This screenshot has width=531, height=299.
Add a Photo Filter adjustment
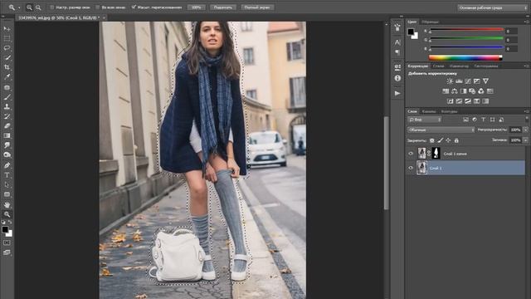pyautogui.click(x=472, y=91)
